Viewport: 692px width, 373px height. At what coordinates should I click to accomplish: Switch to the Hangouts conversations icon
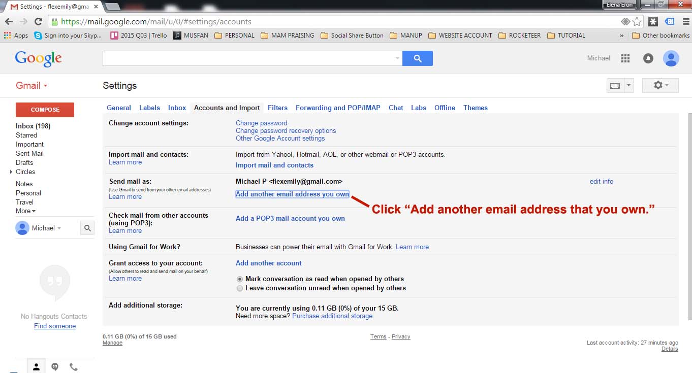point(54,366)
